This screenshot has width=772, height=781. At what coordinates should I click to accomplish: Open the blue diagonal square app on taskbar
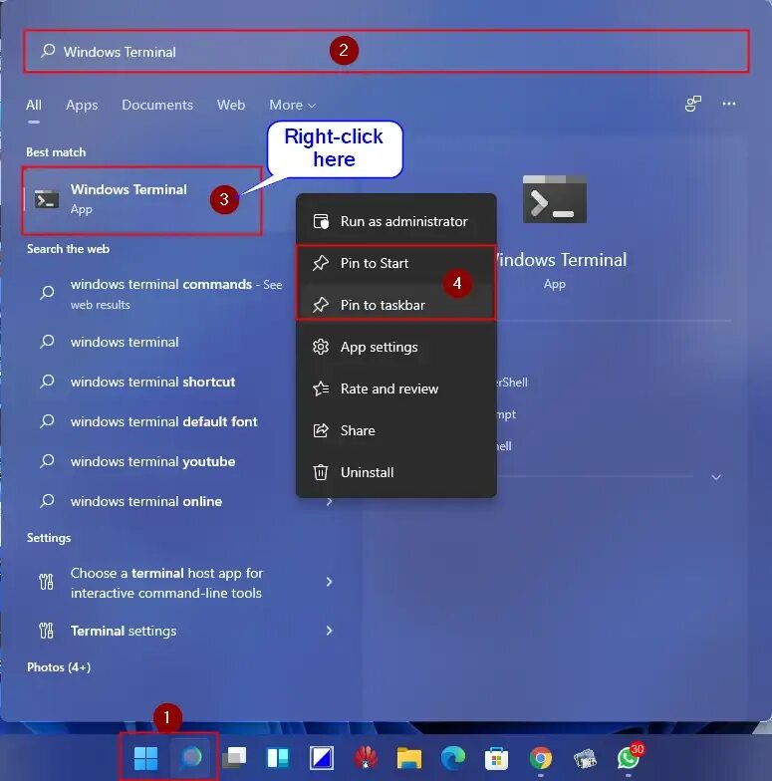tap(322, 758)
